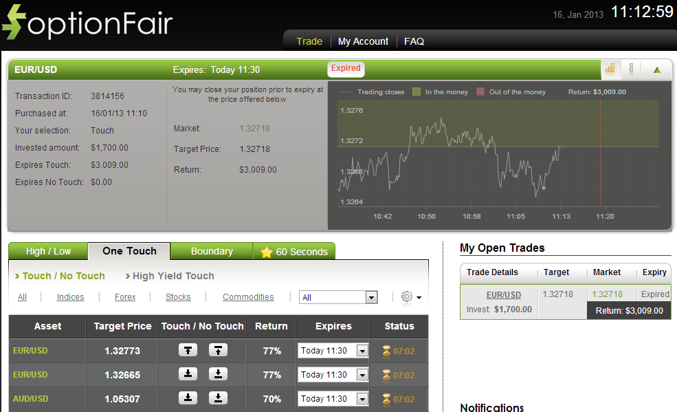The width and height of the screenshot is (677, 412).
Task: Toggle the Touch option for EUR/USD 1.32665 row
Action: click(187, 374)
